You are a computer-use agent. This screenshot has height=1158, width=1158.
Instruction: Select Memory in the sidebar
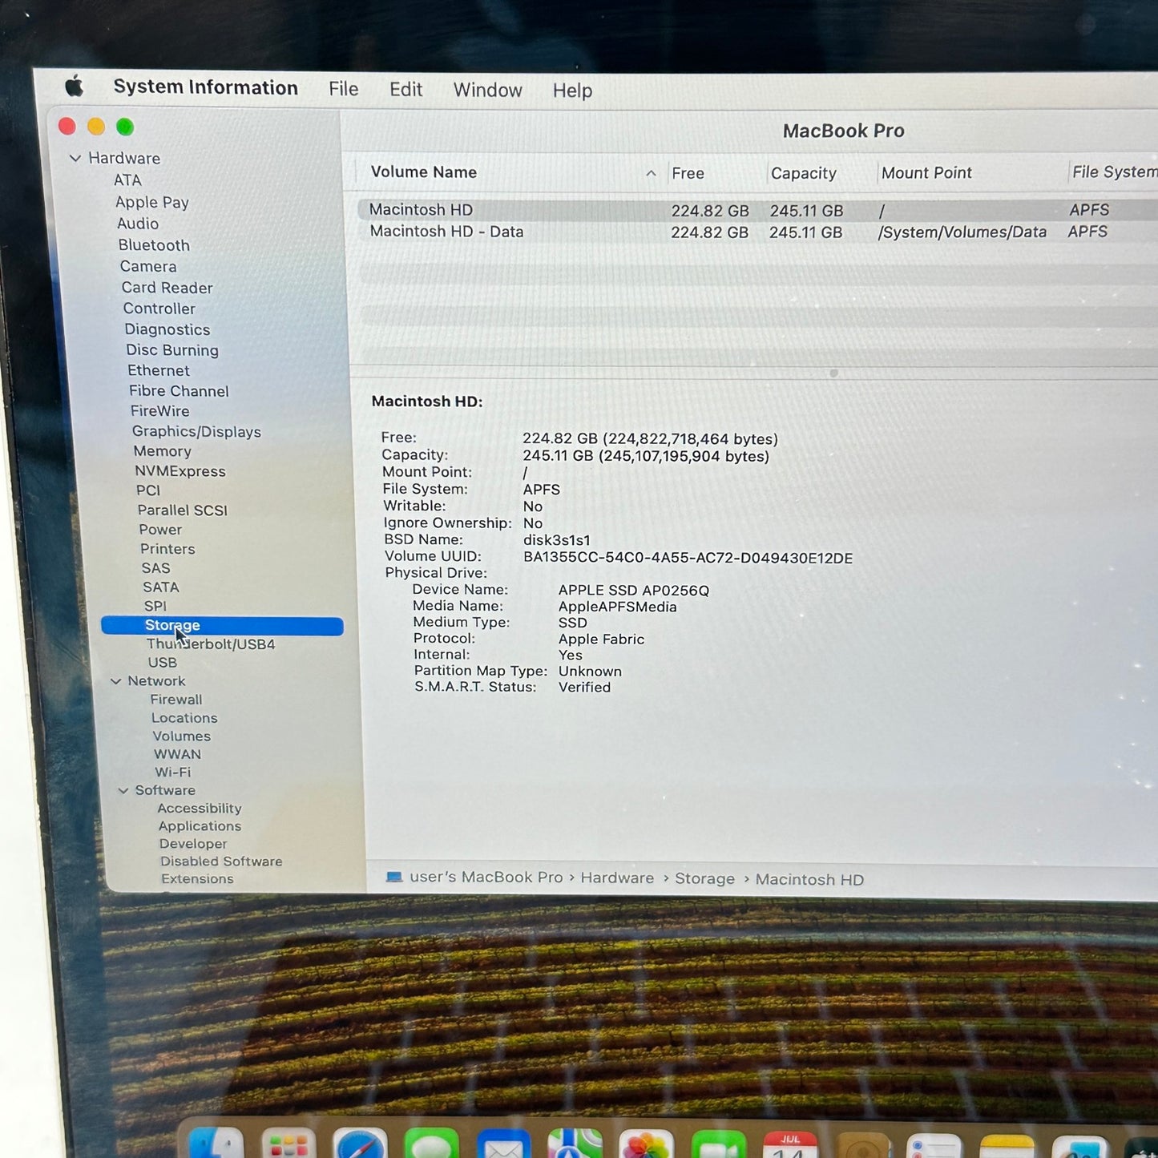pos(162,451)
